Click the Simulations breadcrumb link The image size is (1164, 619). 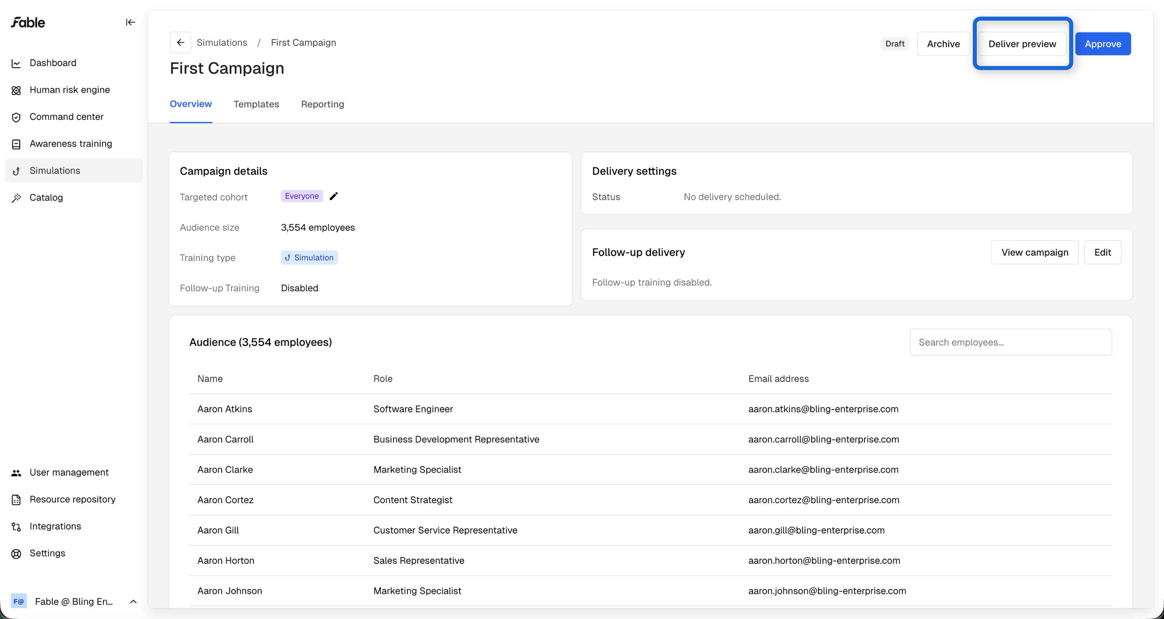pos(222,43)
